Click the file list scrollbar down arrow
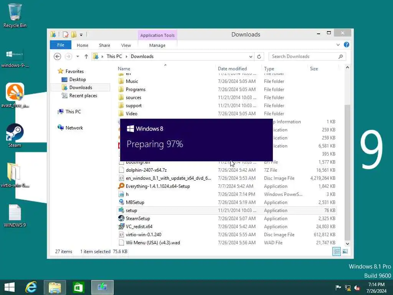Screen dimensions: 393x295 pos(347,244)
